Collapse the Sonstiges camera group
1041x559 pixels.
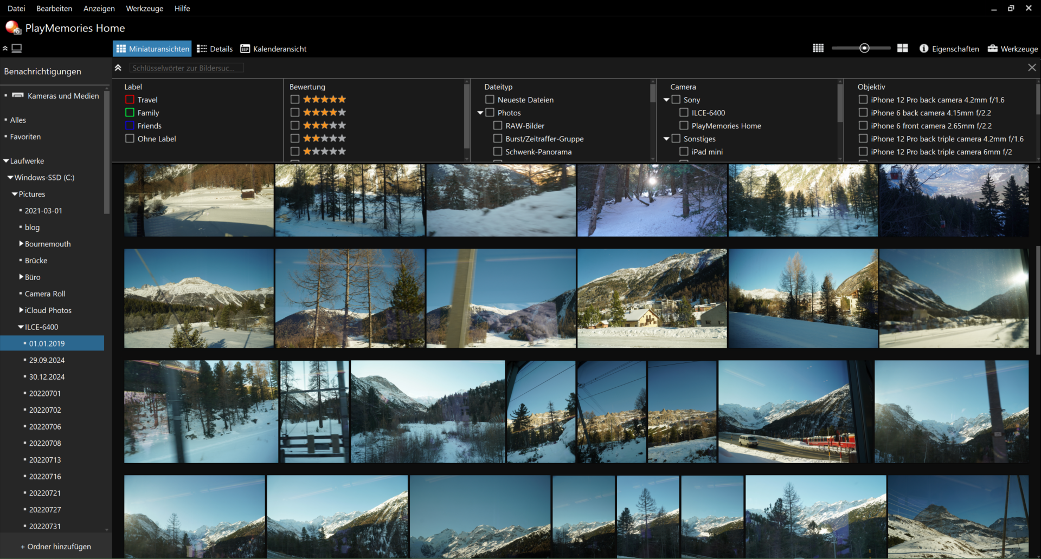(666, 139)
